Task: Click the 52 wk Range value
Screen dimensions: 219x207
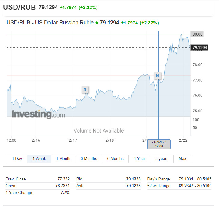Action: 195,186
